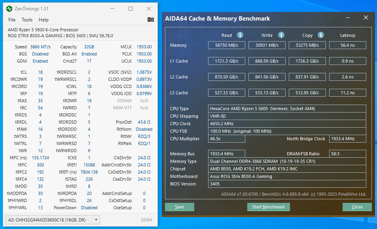Viewport: 377px width, 229px height.
Task: Click the VDDG IOD 0.9799V value
Action: click(144, 94)
